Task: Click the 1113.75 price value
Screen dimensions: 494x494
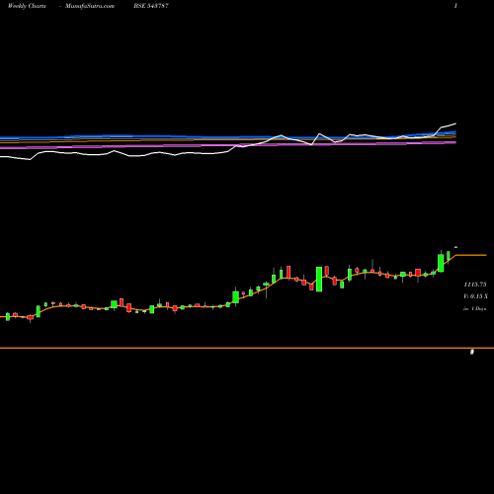Action: point(475,285)
